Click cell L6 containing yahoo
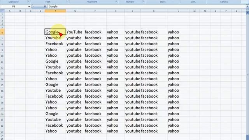This screenshot has height=140, width=249. click(x=178, y=32)
